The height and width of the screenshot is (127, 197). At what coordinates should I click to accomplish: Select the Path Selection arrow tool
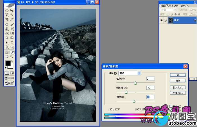click(7, 43)
